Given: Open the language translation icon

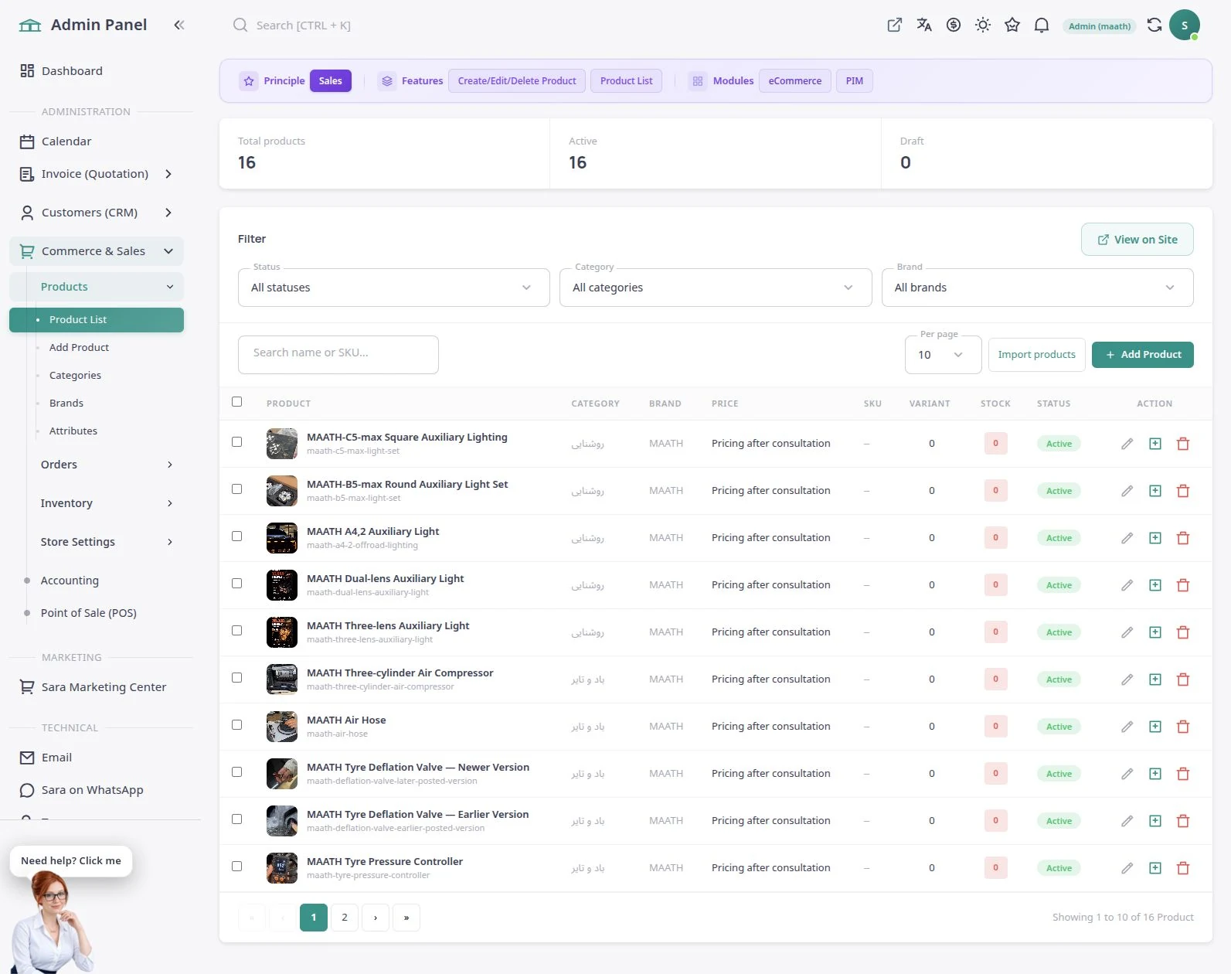Looking at the screenshot, I should point(924,25).
